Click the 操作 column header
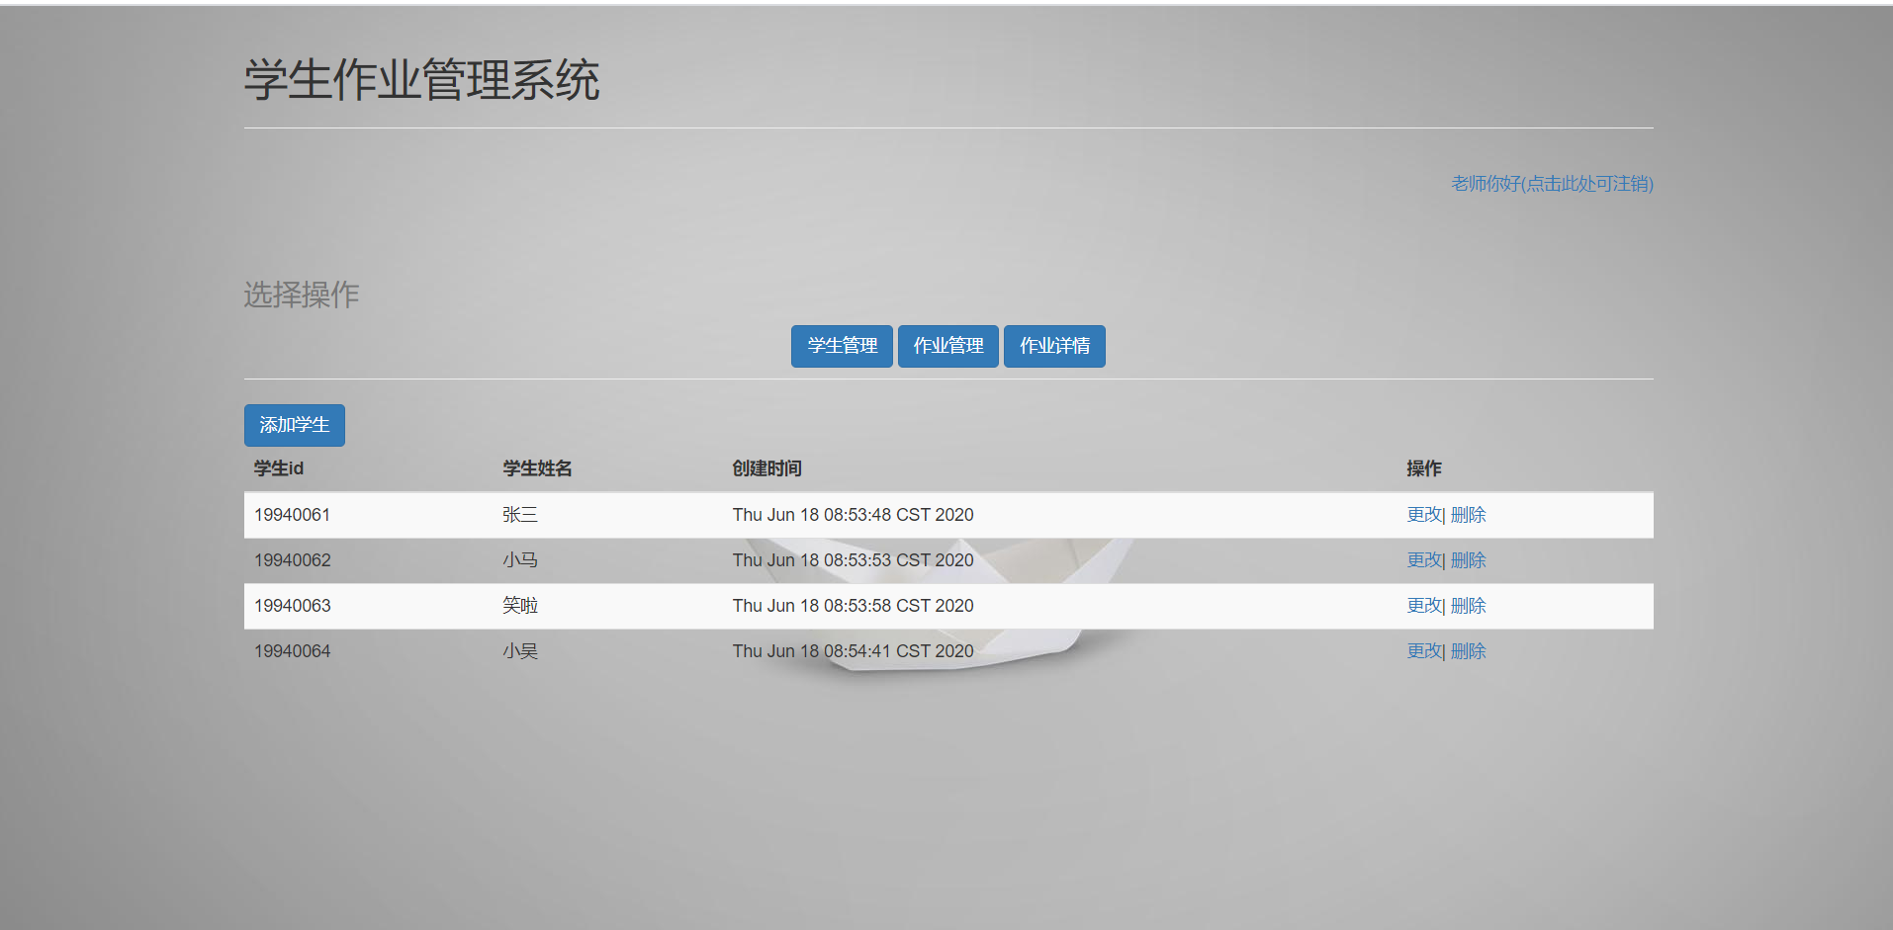This screenshot has height=930, width=1893. (x=1424, y=468)
